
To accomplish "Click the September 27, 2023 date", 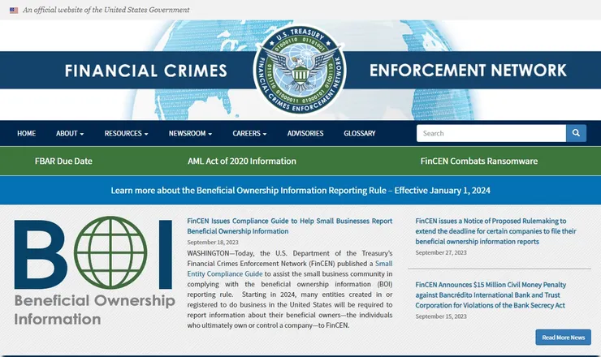I will tap(441, 253).
